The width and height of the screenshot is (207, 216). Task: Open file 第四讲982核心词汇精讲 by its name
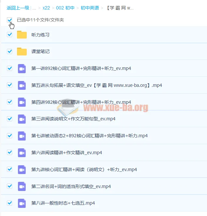pos(81,102)
